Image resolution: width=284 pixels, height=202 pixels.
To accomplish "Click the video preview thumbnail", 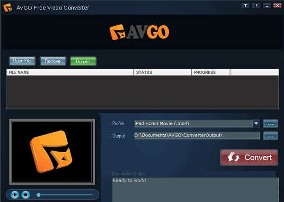I will (x=52, y=152).
